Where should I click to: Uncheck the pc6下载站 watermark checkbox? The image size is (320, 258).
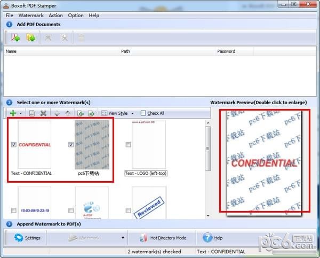[x=71, y=145]
